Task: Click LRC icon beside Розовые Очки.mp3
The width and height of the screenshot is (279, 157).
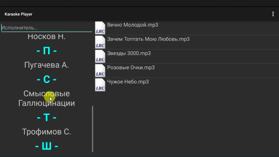Action: pos(100,70)
